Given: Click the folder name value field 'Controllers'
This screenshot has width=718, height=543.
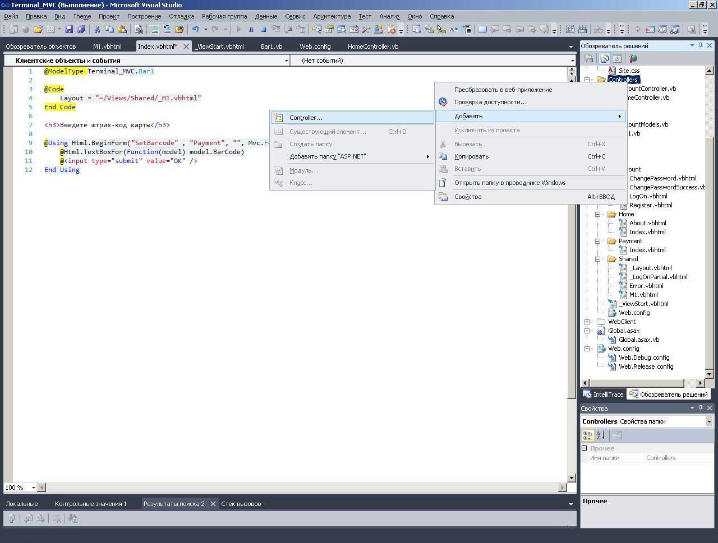Looking at the screenshot, I should [679, 458].
